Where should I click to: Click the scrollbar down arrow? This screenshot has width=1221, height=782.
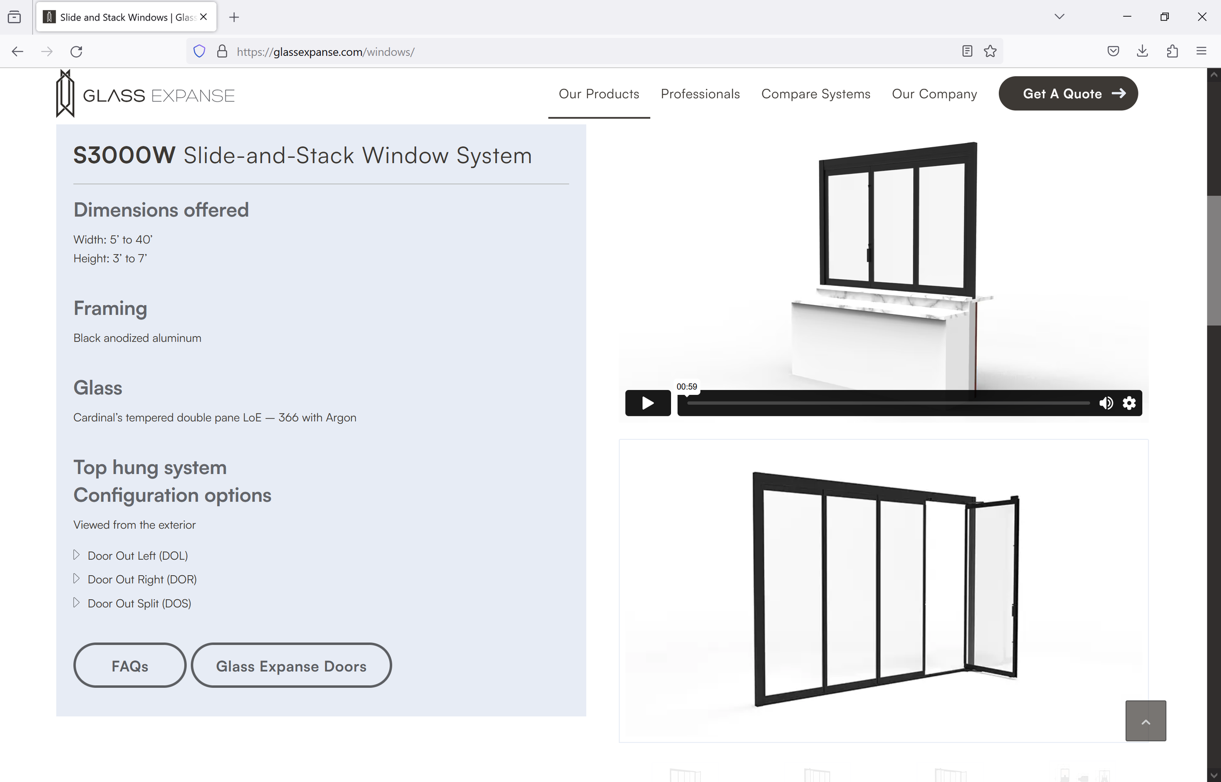[1213, 776]
